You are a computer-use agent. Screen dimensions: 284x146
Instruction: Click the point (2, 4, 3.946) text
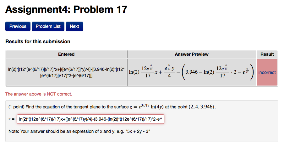202,107
